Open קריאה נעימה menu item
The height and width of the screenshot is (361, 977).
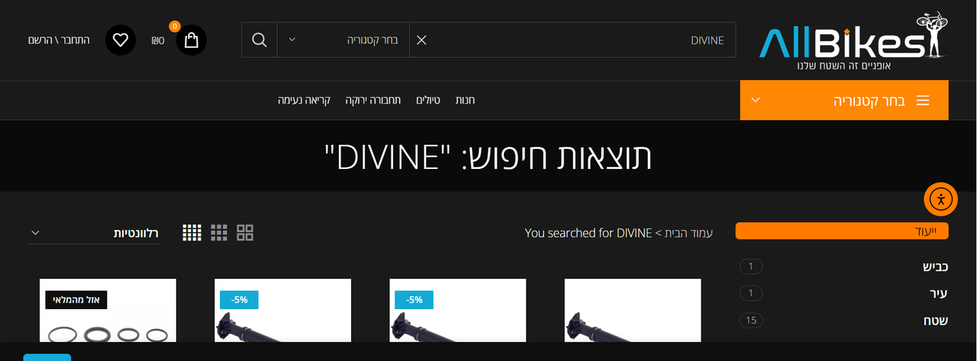pyautogui.click(x=304, y=101)
